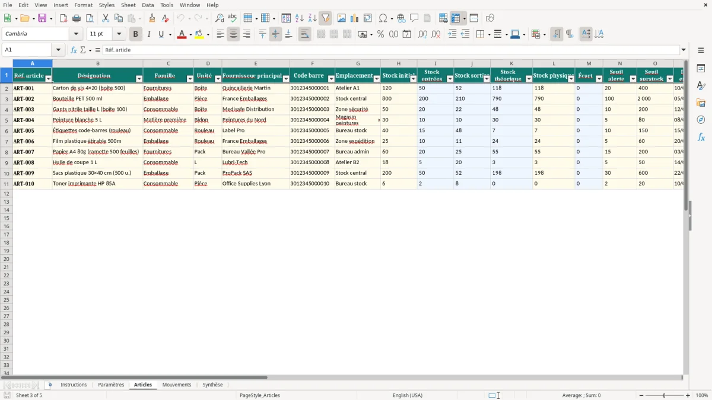
Task: Open the Styles deck in the sidebar
Action: coord(701,86)
